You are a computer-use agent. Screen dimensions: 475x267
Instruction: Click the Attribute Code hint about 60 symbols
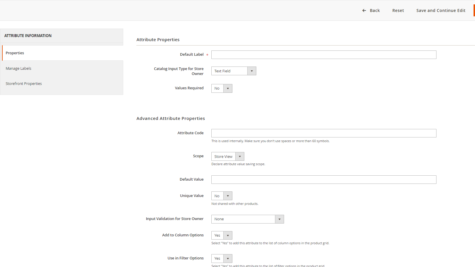270,141
